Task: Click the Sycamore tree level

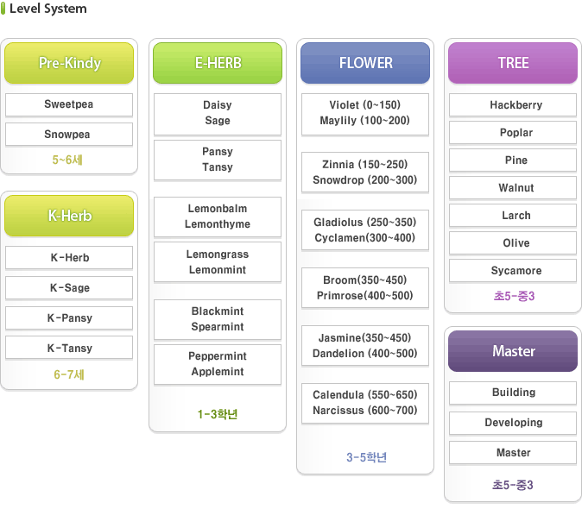Action: coord(513,271)
